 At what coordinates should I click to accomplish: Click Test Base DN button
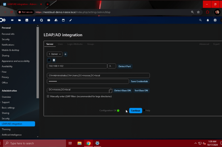[141, 90]
